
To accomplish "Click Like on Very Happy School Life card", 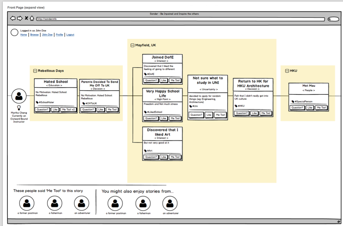I will tap(164, 118).
